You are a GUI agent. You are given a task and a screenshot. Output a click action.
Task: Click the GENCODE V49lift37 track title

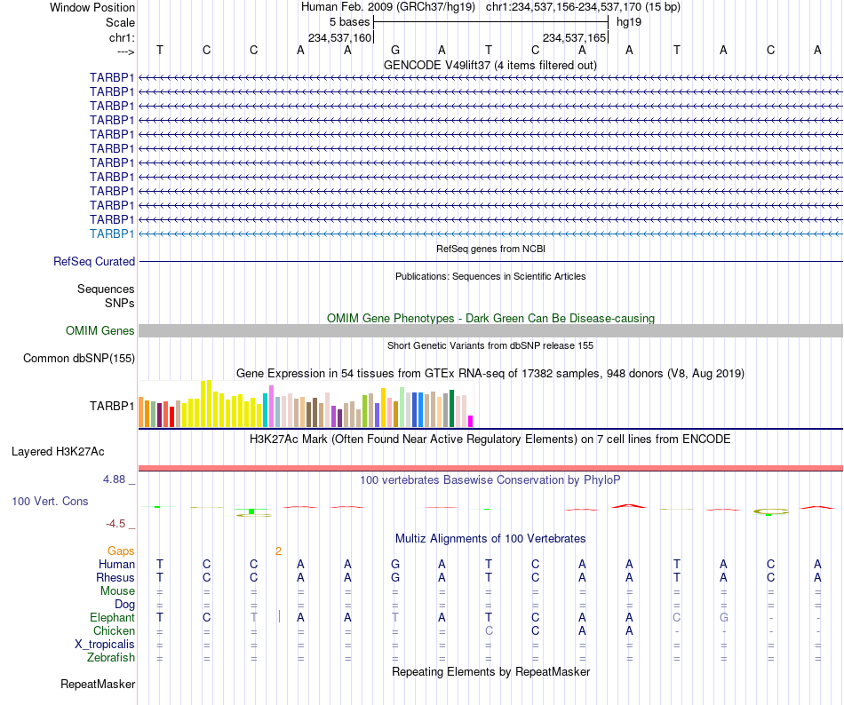click(490, 66)
